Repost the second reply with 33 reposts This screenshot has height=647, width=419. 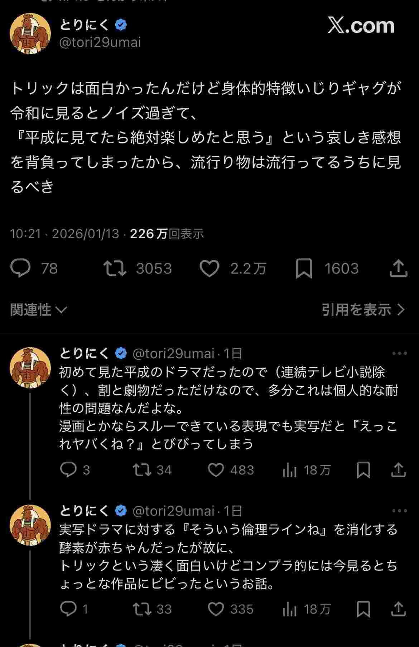pos(142,609)
